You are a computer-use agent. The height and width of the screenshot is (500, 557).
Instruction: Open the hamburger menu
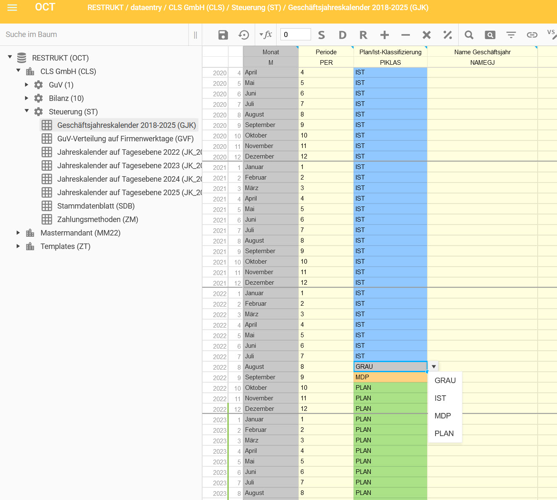pos(12,8)
